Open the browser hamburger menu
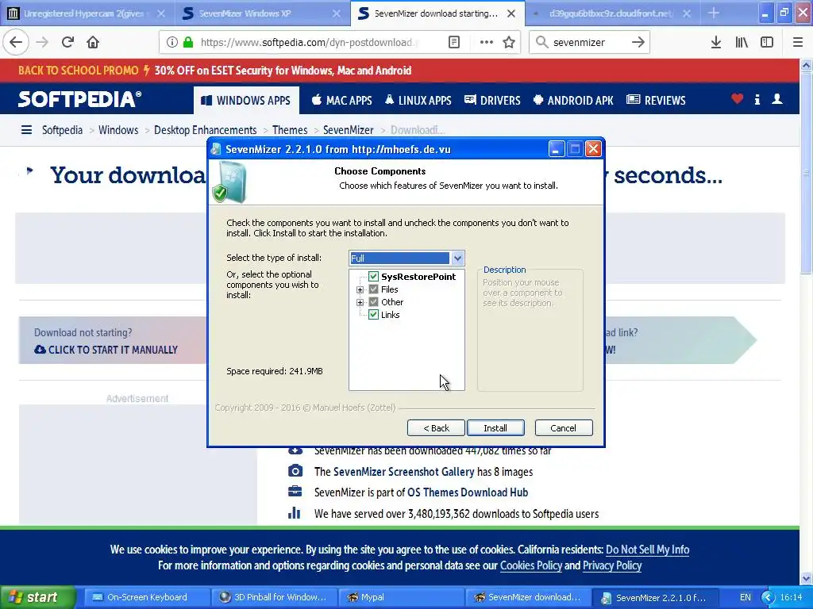The height and width of the screenshot is (609, 813). coord(798,42)
